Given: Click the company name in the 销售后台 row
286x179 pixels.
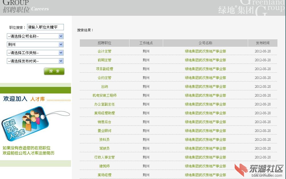Looking at the screenshot, I should coord(205,122).
